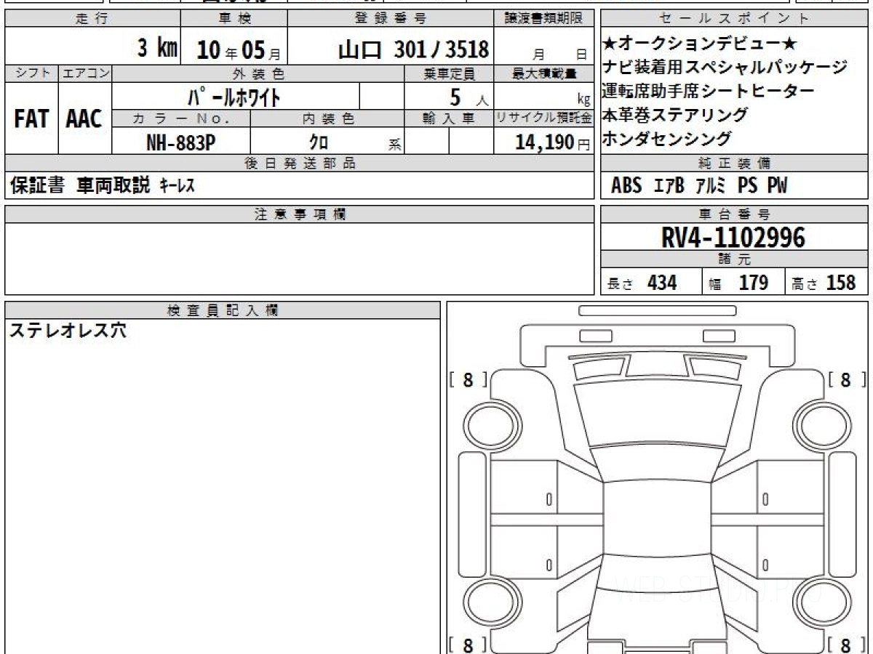
Task: Select "PS" in the equipment row
Action: pyautogui.click(x=747, y=186)
